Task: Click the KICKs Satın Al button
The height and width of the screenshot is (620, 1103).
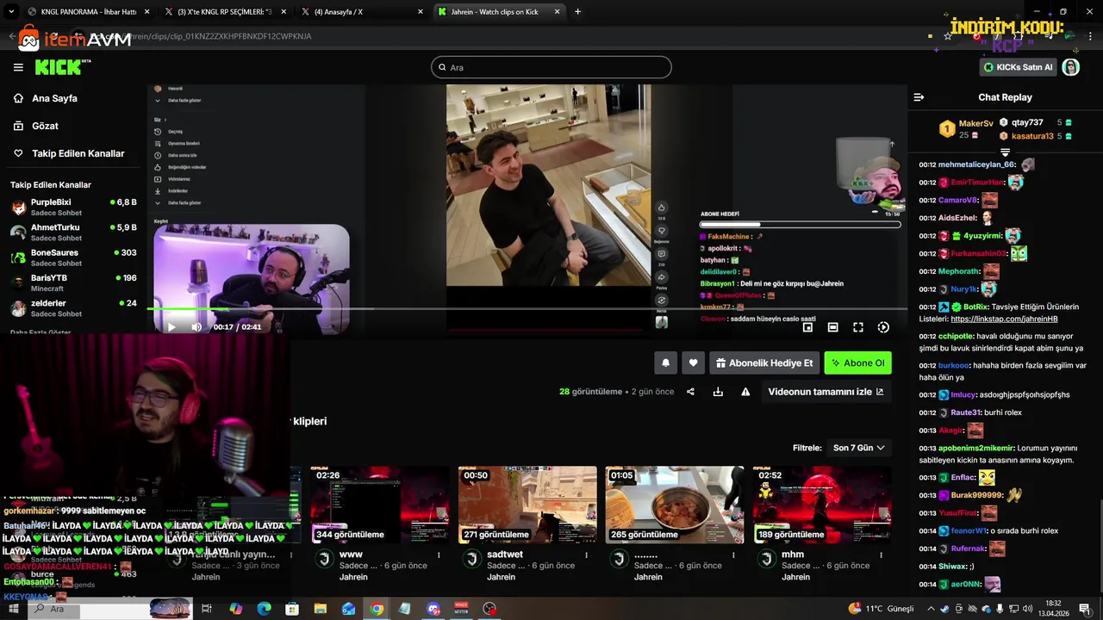Action: click(x=1018, y=67)
